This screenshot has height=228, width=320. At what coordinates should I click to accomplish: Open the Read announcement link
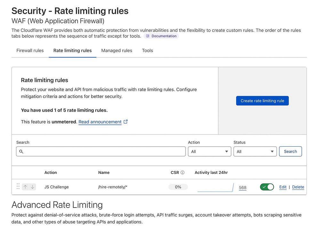tap(100, 122)
